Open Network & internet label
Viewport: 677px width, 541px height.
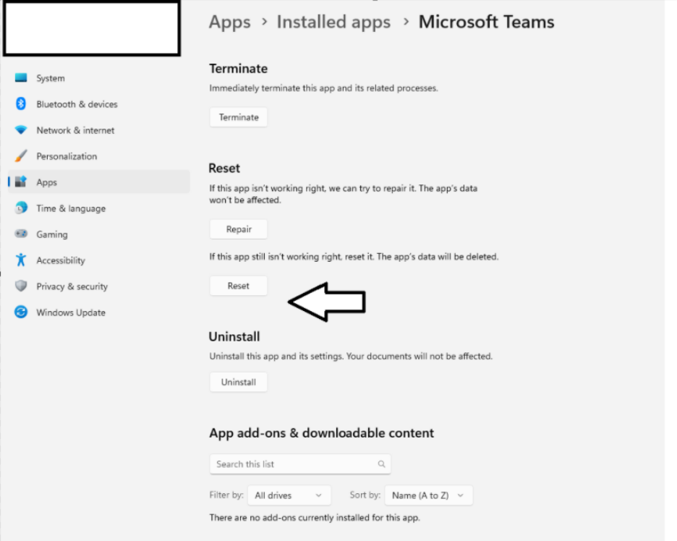click(75, 130)
